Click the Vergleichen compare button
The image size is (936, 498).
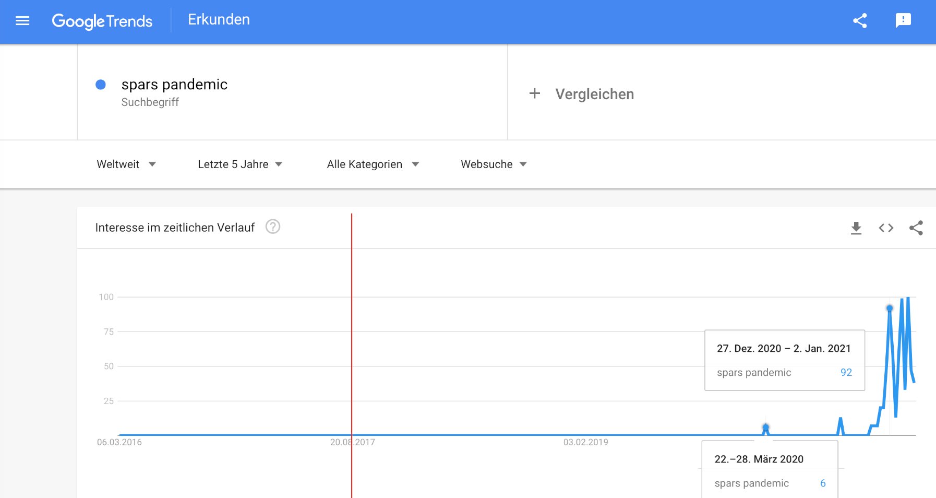coord(594,94)
